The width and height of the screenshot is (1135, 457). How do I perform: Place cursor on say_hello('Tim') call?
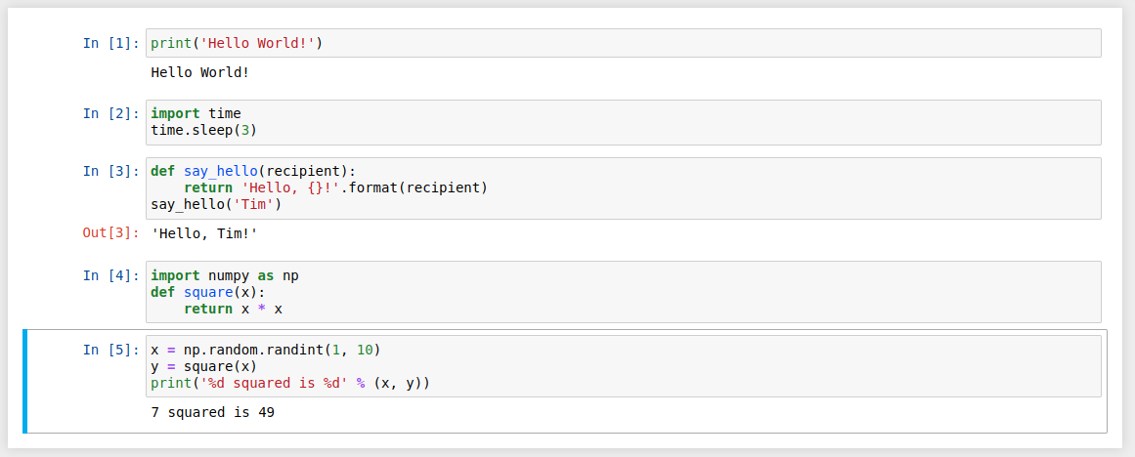point(216,204)
